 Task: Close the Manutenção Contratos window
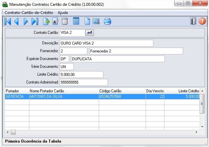(200, 3)
